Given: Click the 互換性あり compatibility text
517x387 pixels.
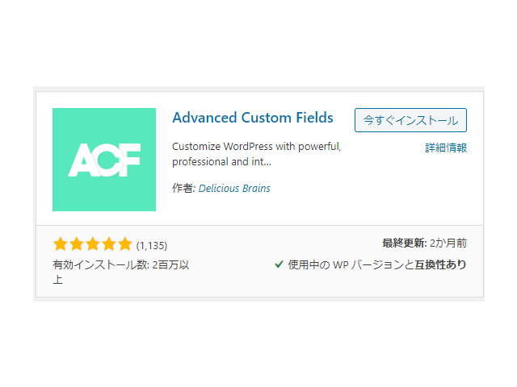Looking at the screenshot, I should click(440, 264).
